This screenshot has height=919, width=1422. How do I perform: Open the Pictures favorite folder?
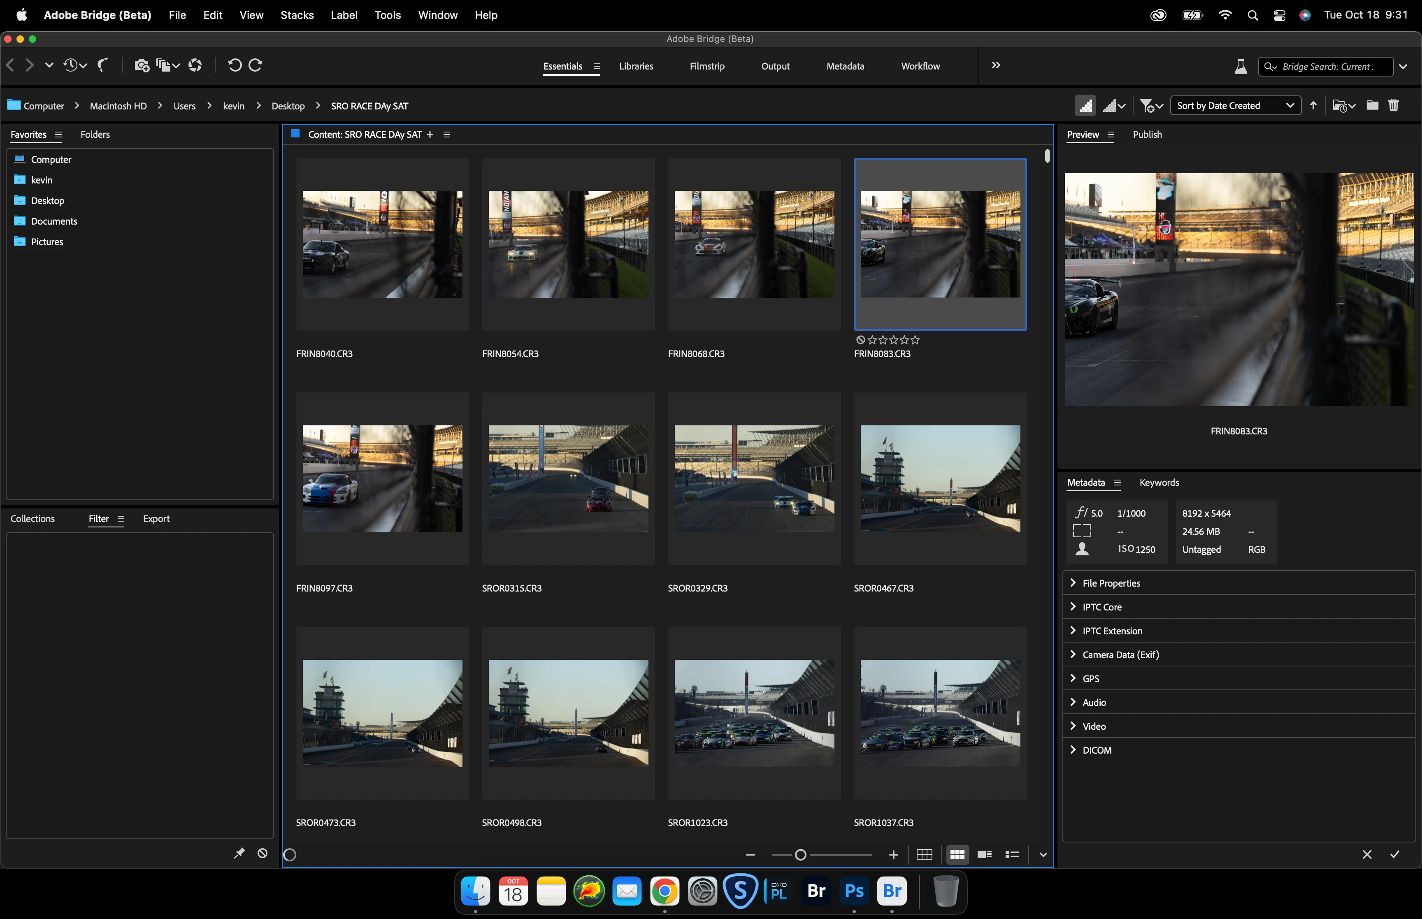click(46, 242)
